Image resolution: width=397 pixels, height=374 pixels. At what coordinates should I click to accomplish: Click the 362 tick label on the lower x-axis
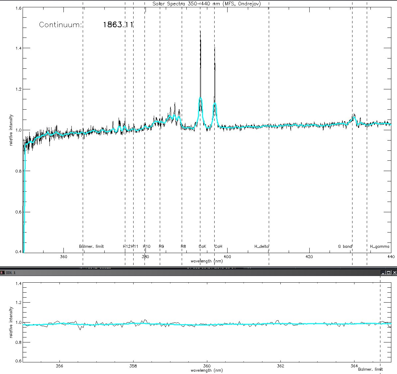[280, 366]
